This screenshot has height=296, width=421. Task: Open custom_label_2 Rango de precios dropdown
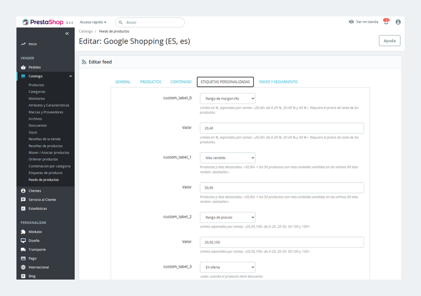coord(228,217)
